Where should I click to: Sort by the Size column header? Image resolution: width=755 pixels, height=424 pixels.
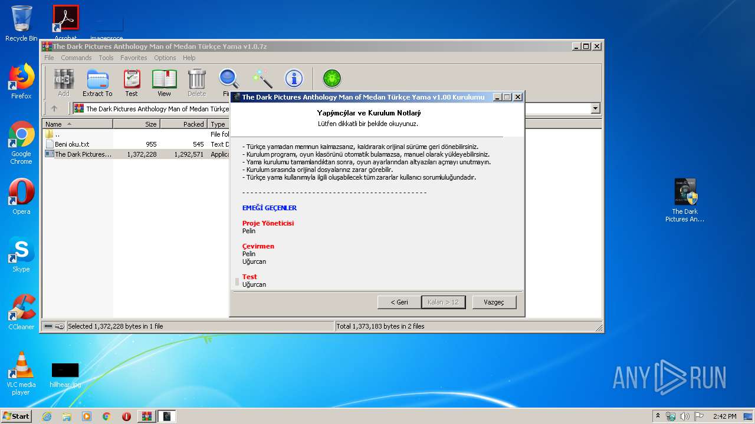pyautogui.click(x=136, y=124)
